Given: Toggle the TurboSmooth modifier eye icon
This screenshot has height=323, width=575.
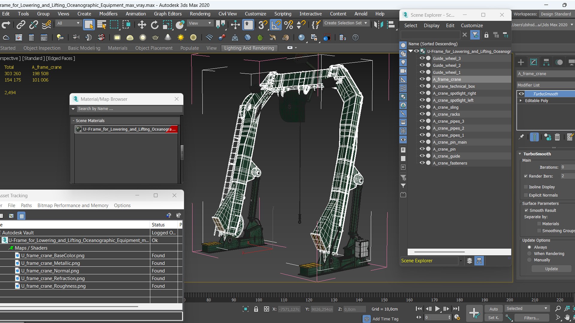Looking at the screenshot, I should [x=521, y=94].
